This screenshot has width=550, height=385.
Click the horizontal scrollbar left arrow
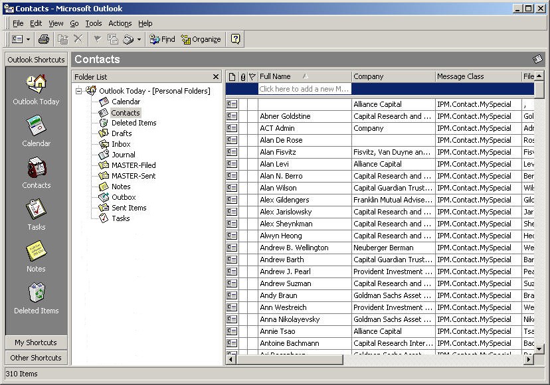point(230,359)
